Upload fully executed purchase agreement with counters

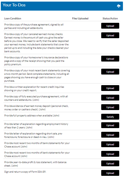click(110, 98)
